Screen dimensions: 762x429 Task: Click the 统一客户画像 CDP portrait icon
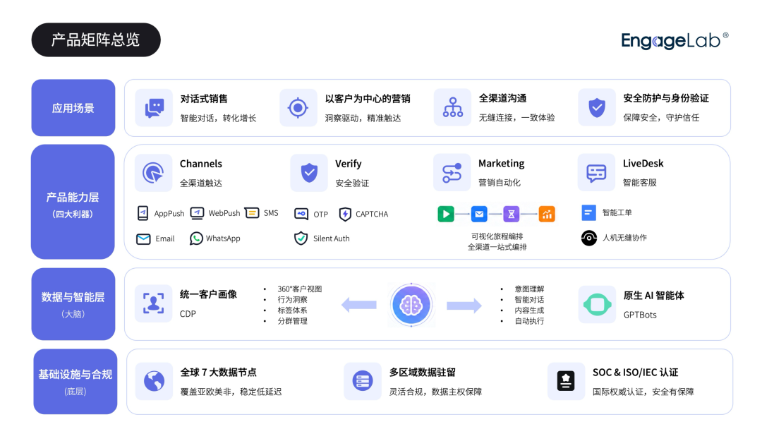point(154,303)
